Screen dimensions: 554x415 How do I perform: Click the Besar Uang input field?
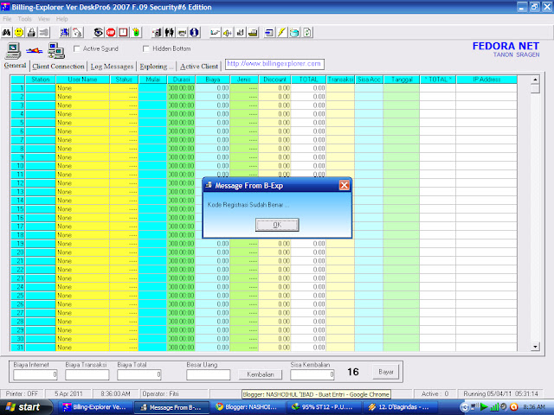[x=208, y=374]
